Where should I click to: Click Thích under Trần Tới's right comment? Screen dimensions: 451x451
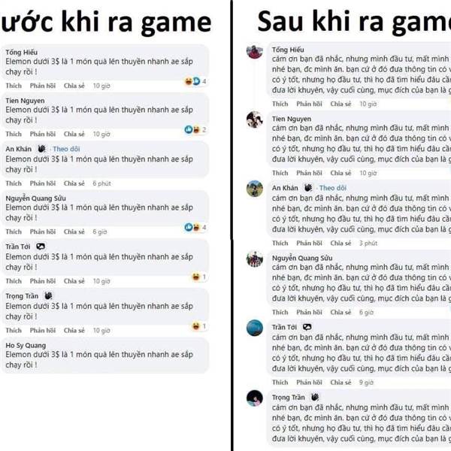point(280,383)
